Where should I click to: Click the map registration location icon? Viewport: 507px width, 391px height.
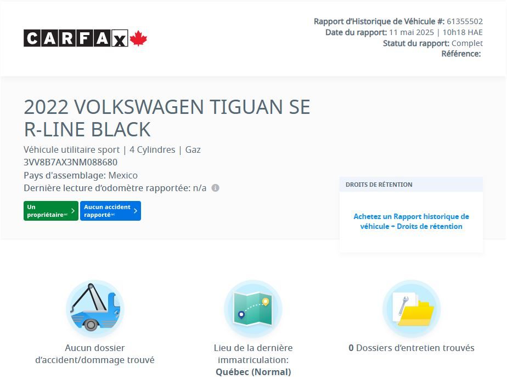pos(253,309)
